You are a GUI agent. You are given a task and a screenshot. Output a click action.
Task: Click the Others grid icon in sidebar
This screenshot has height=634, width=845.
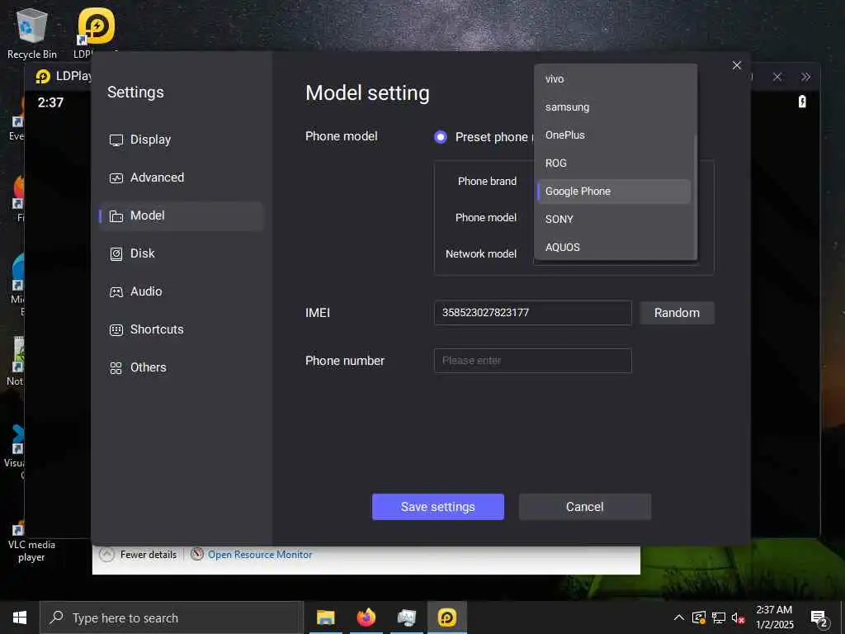click(116, 368)
